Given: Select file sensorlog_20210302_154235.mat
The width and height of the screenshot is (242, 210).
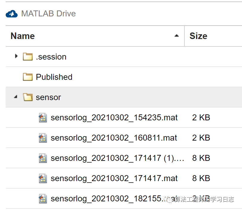Looking at the screenshot, I should coord(114,118).
